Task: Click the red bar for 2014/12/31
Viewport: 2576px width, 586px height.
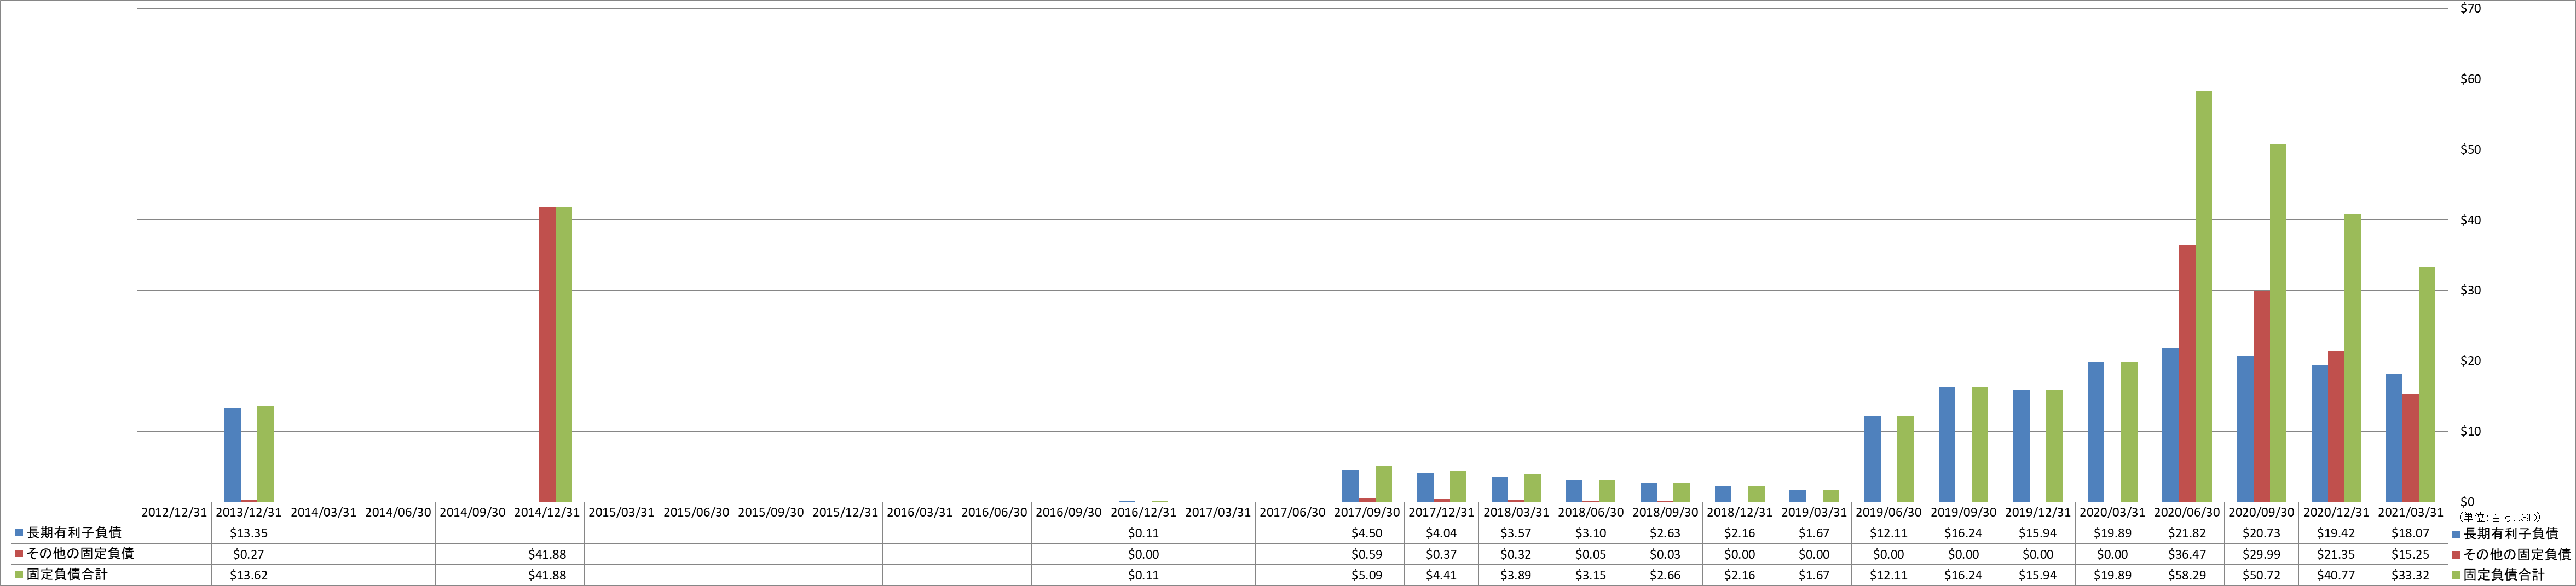Action: 547,354
